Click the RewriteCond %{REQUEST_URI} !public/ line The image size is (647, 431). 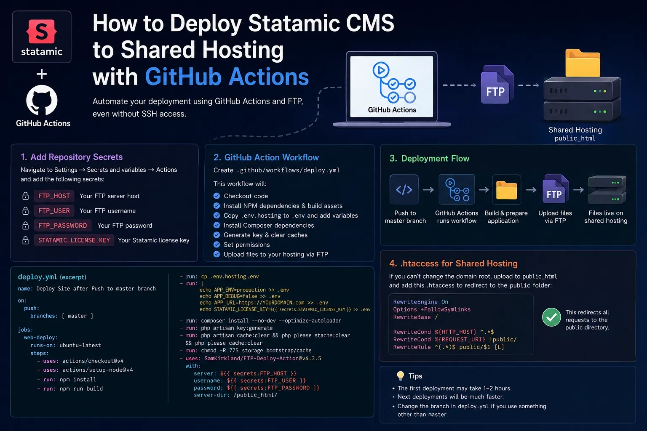pos(455,340)
